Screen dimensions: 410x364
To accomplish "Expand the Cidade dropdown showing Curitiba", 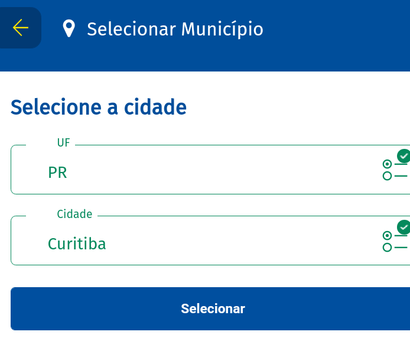I will point(210,240).
